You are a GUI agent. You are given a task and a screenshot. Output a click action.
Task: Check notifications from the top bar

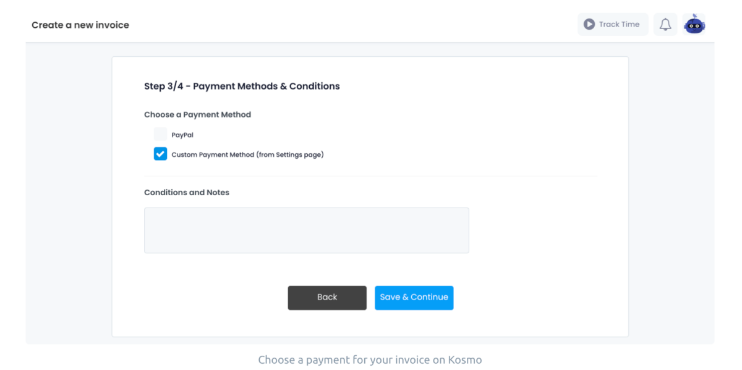[x=665, y=24]
